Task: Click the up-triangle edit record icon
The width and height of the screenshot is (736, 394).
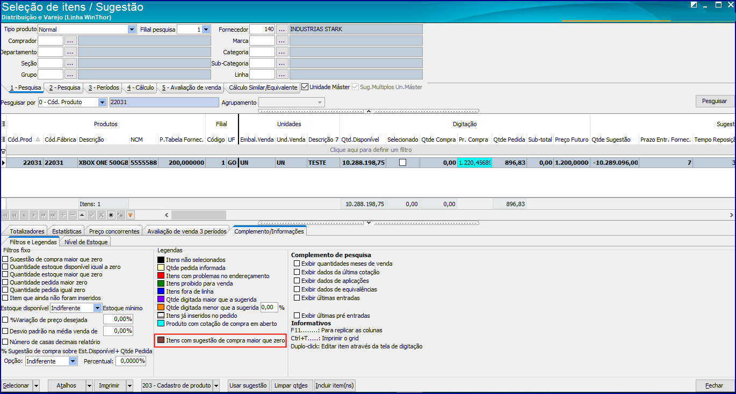Action: point(82,215)
